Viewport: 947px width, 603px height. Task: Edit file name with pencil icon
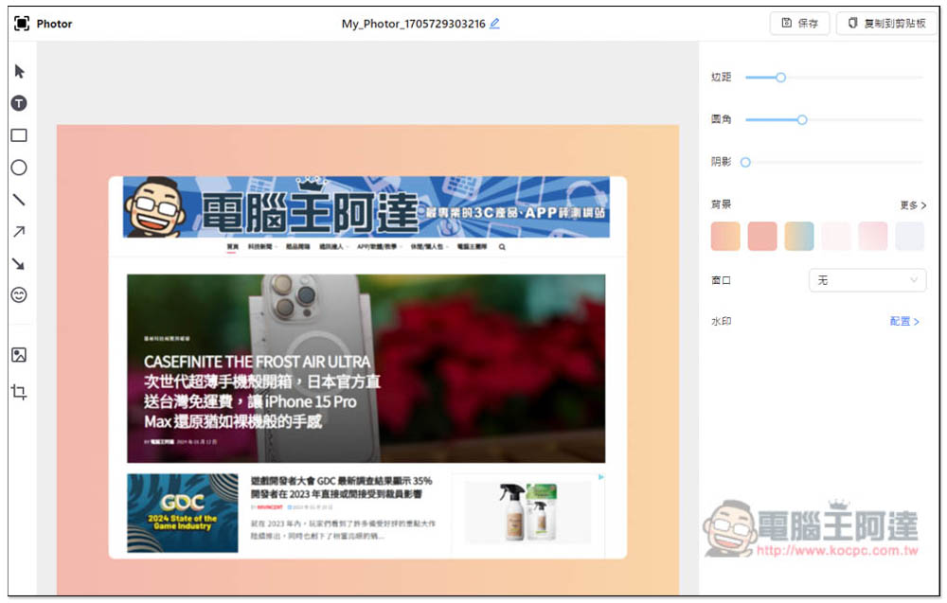494,24
